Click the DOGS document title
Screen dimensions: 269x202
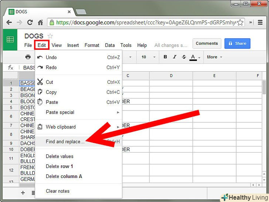(x=34, y=36)
